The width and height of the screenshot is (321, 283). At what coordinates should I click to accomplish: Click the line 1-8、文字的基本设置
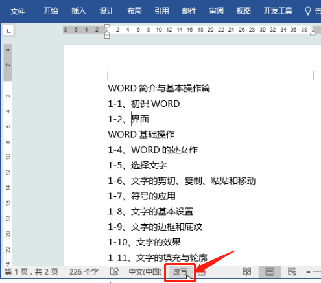tap(150, 212)
